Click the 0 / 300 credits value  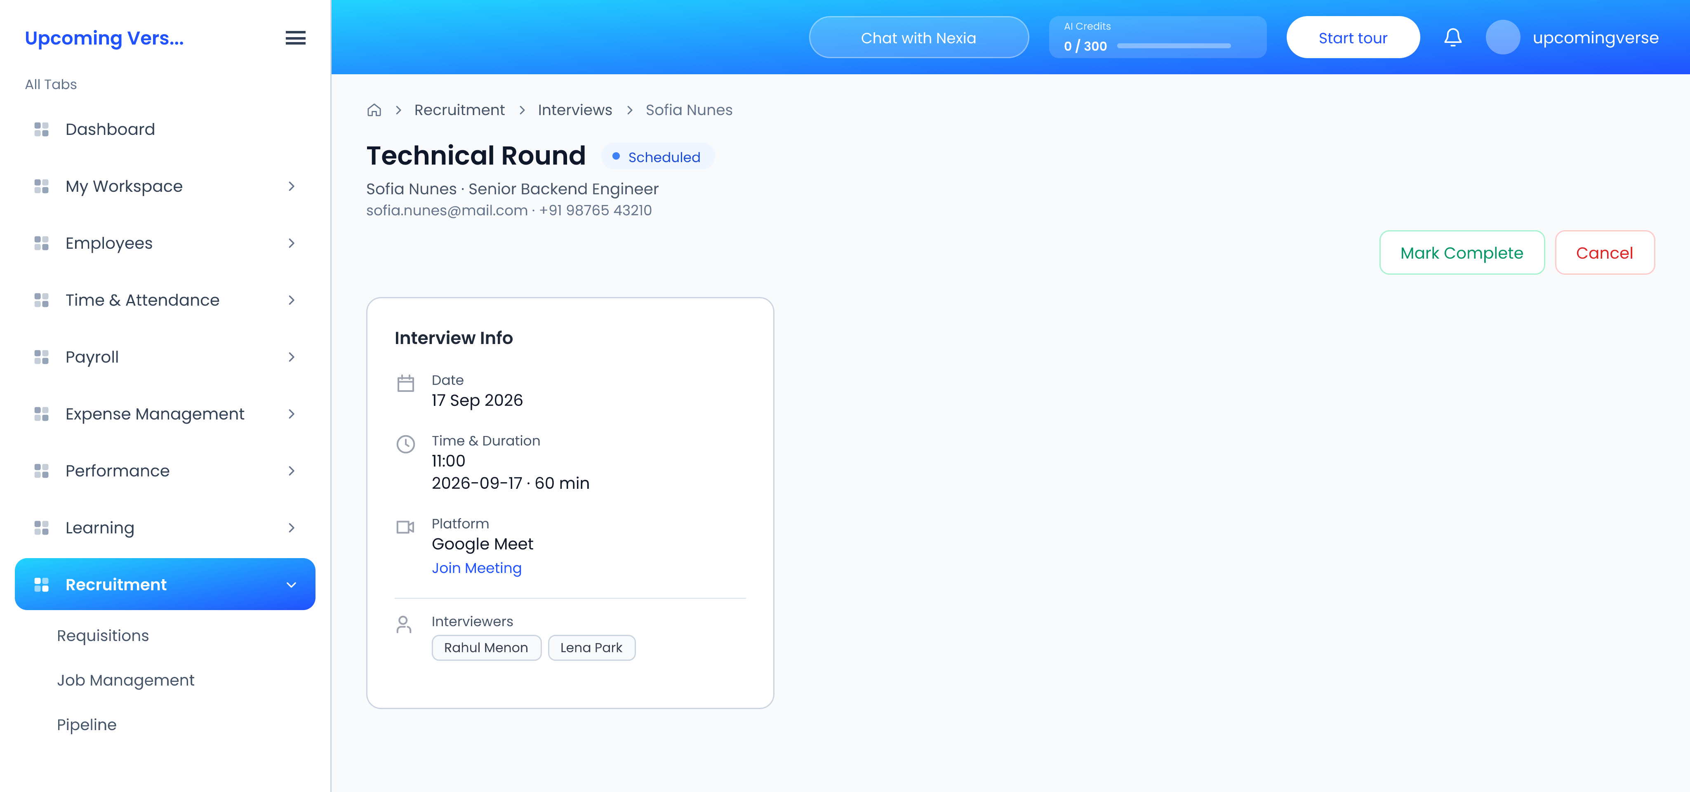tap(1085, 46)
